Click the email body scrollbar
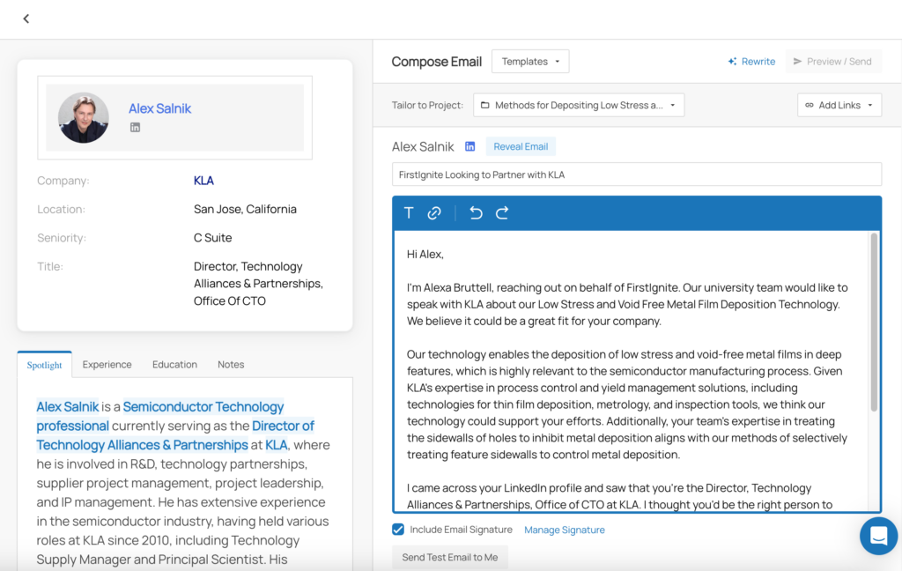The width and height of the screenshot is (902, 571). 873,323
